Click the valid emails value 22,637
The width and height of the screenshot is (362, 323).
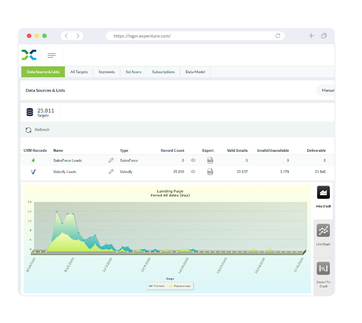[x=242, y=172]
